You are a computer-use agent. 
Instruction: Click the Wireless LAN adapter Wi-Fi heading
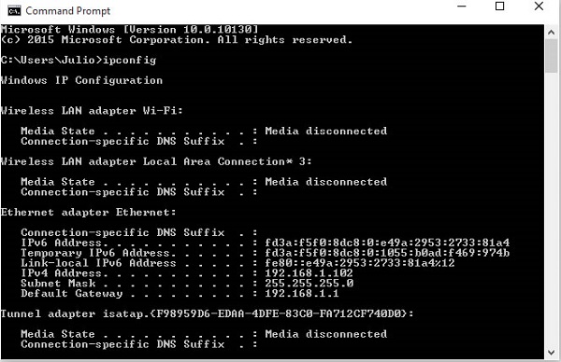(x=92, y=111)
